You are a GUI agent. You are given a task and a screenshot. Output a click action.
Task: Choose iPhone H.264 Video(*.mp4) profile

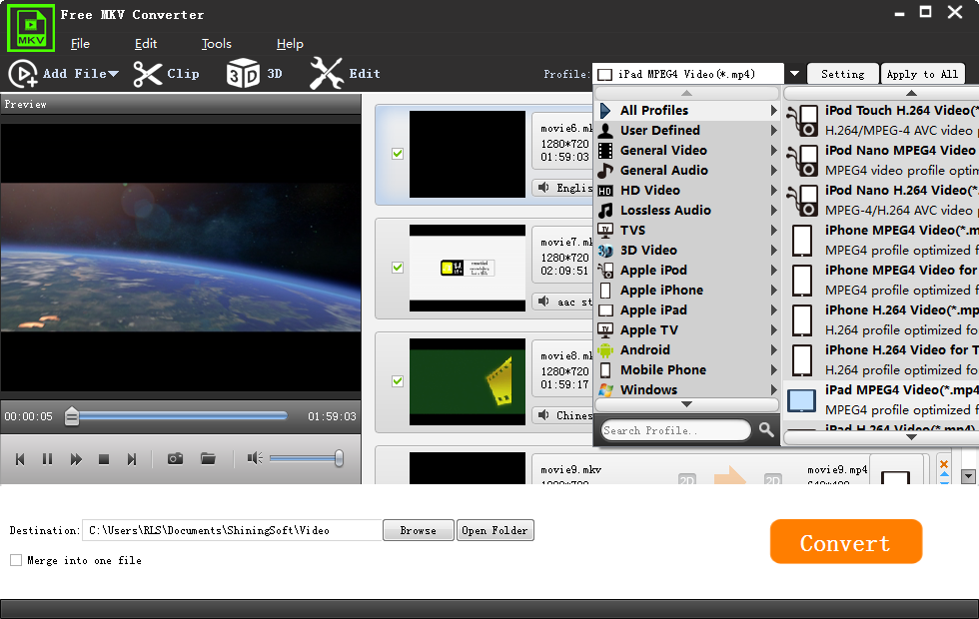[882, 320]
